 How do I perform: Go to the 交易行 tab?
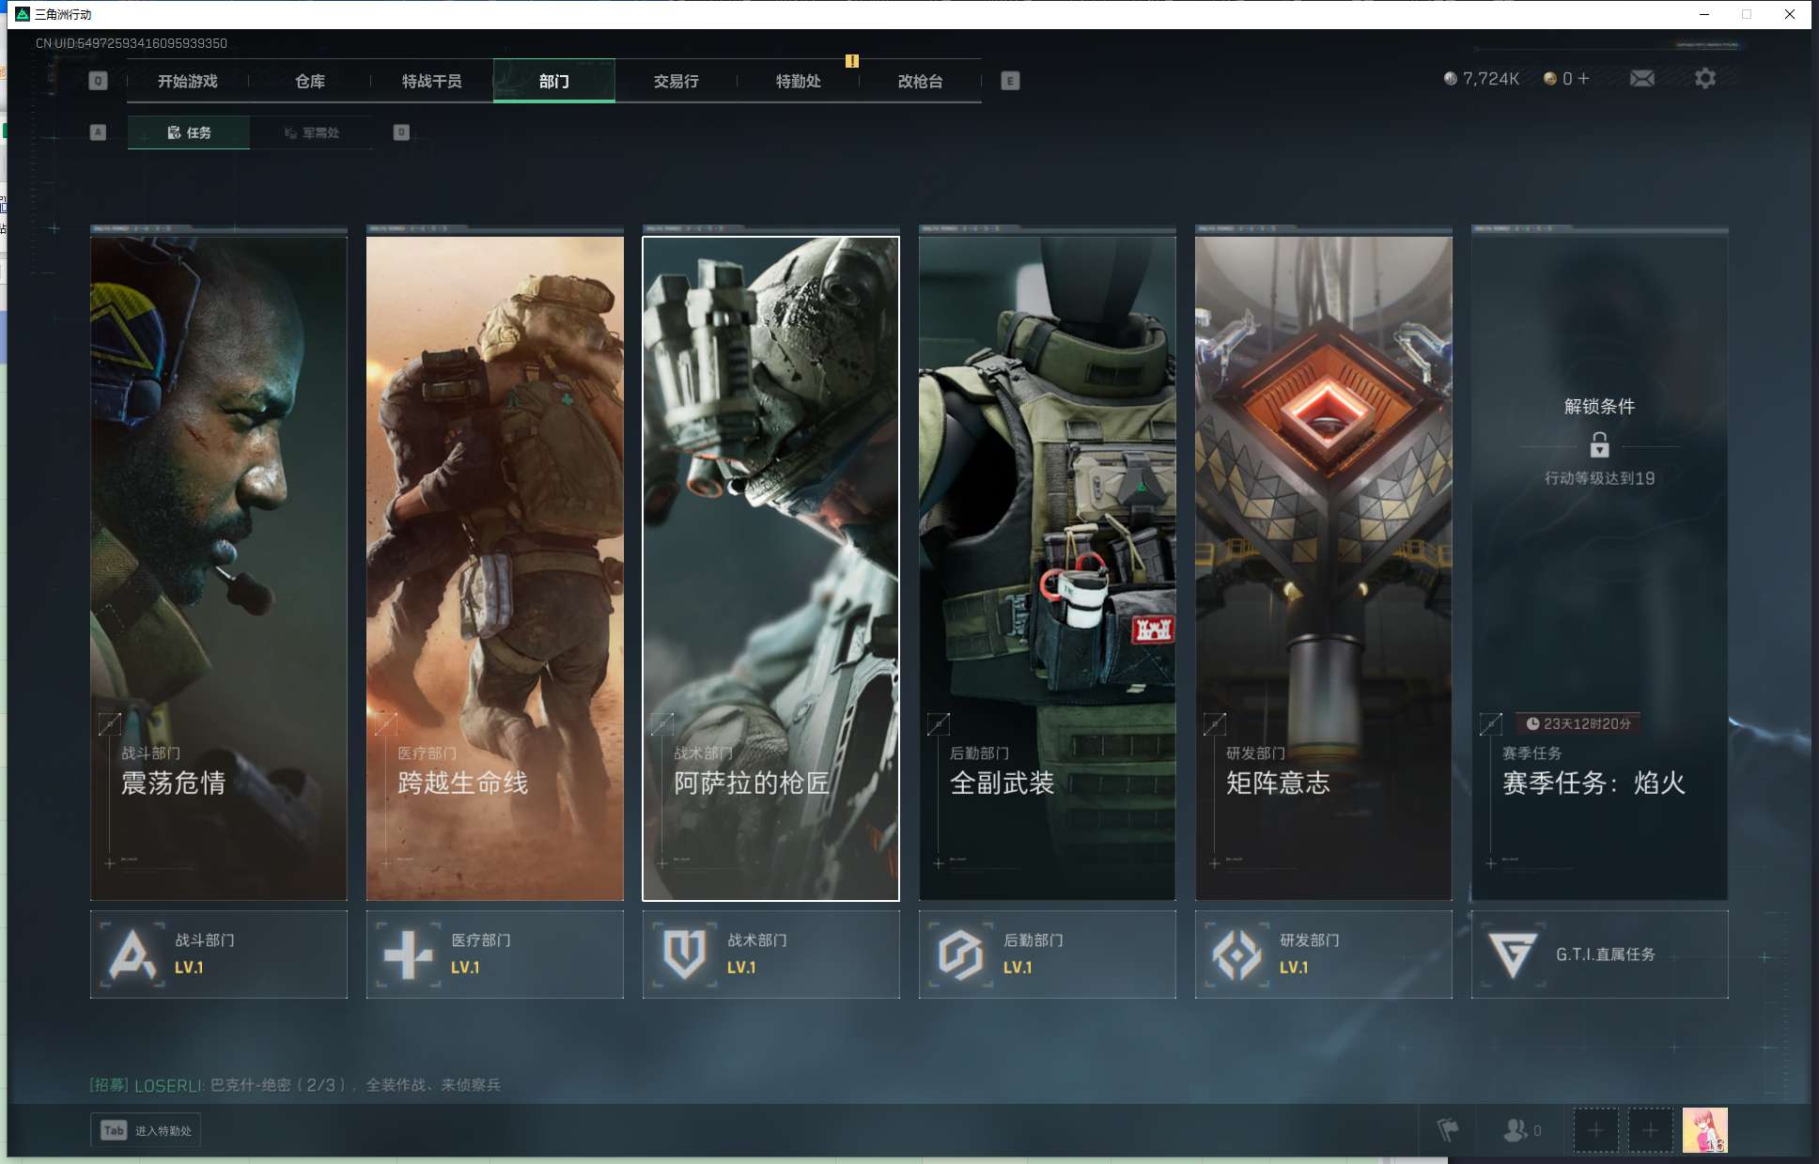676,81
